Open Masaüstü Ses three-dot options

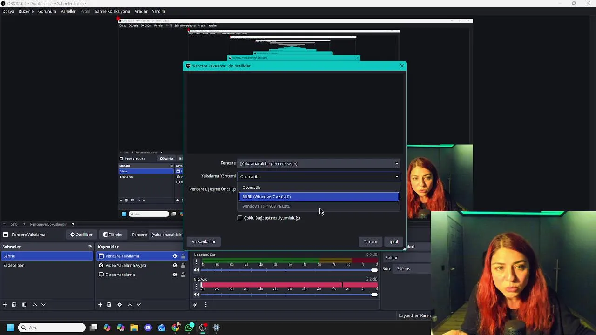pos(196,261)
